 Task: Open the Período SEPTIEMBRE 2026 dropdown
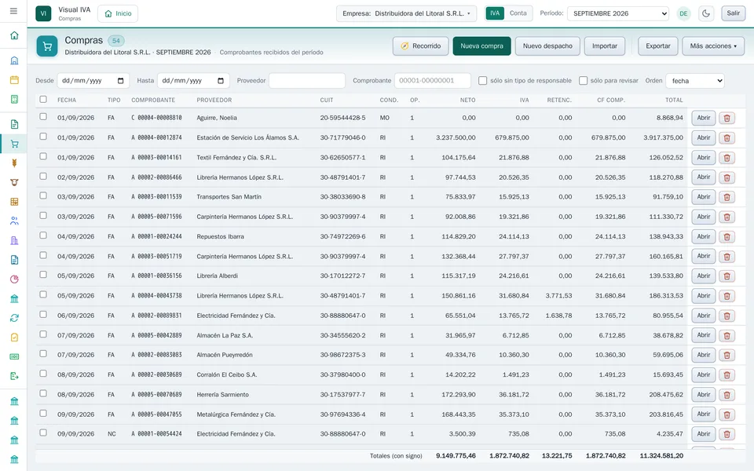618,13
